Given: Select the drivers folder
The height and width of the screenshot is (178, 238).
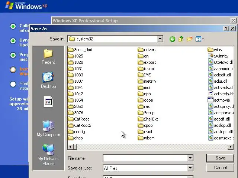Looking at the screenshot, I should click(147, 50).
